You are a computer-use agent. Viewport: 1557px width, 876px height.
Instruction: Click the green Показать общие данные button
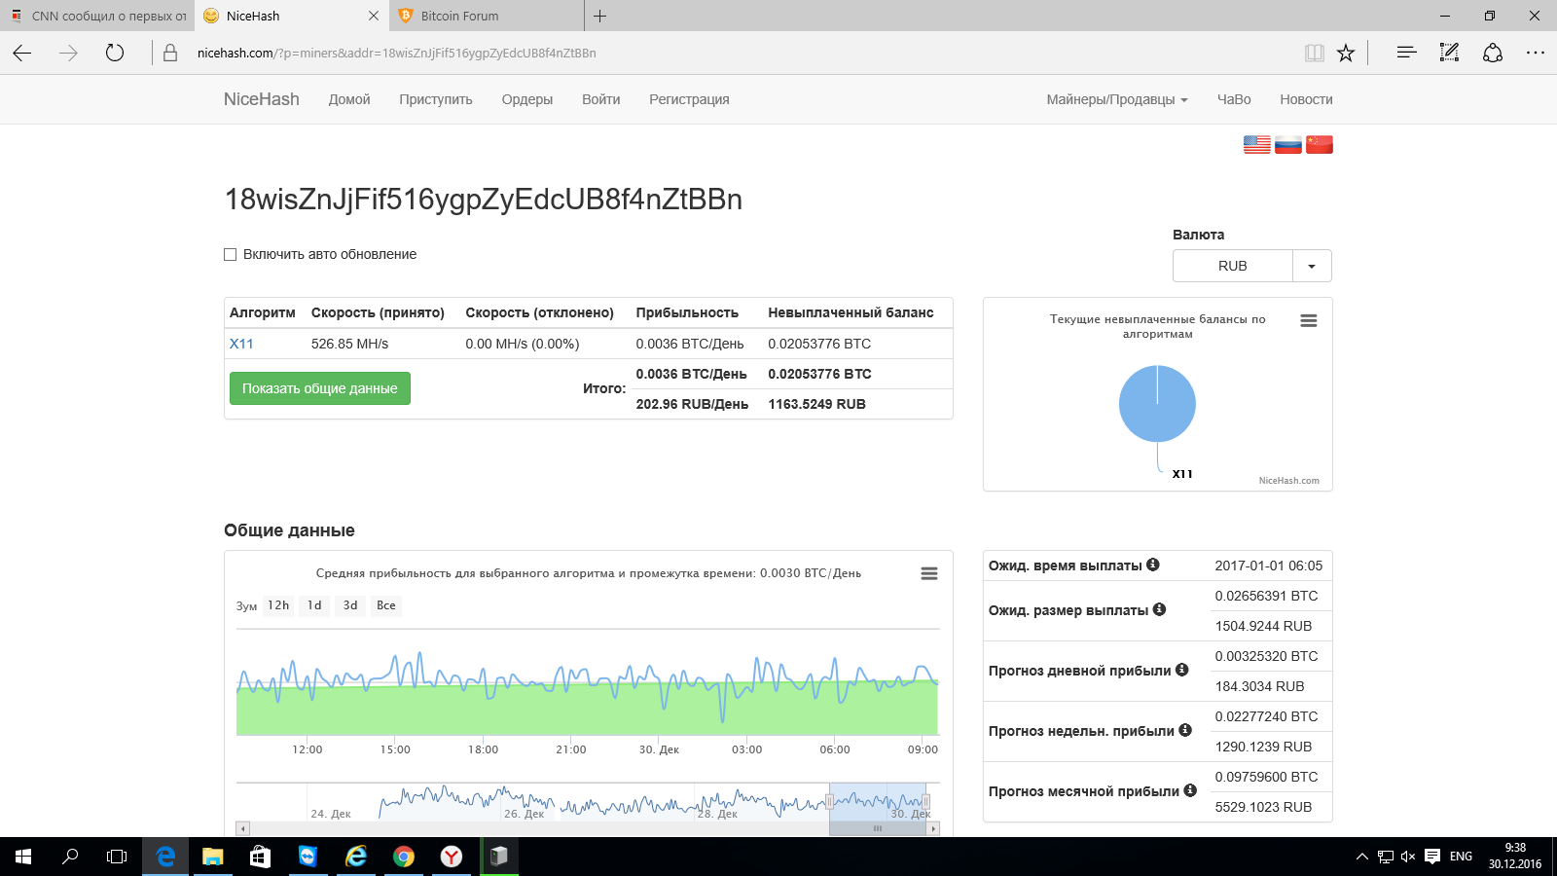319,388
